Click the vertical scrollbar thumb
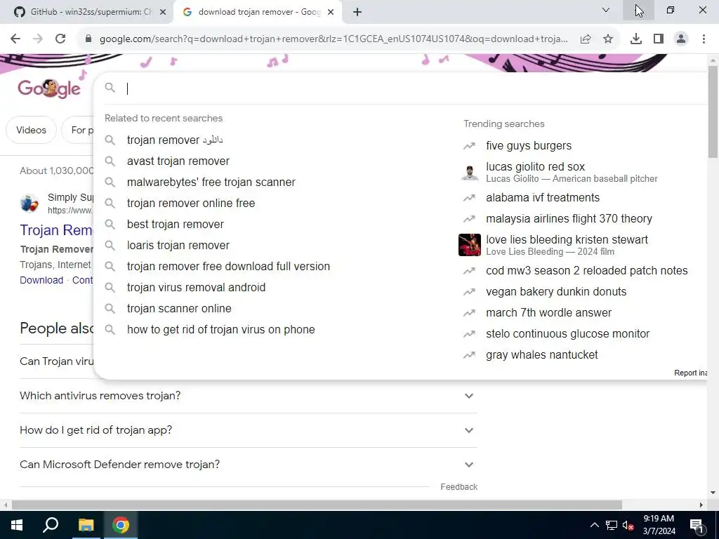 point(713,112)
